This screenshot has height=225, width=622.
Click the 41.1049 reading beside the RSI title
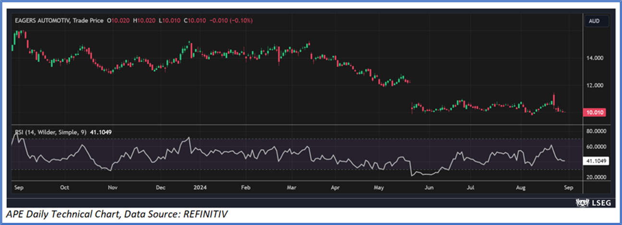click(x=101, y=132)
